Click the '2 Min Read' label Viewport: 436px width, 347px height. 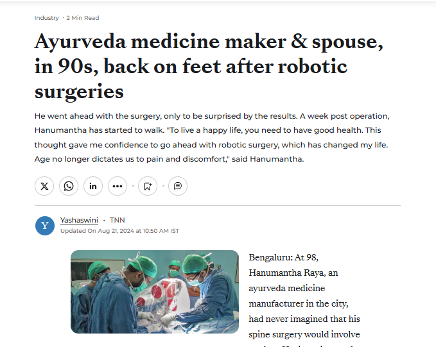pos(83,18)
